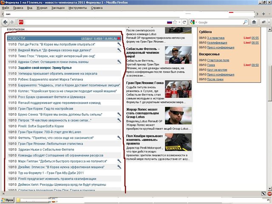Click the Google search engine icon
This screenshot has height=204, width=272.
point(192,22)
